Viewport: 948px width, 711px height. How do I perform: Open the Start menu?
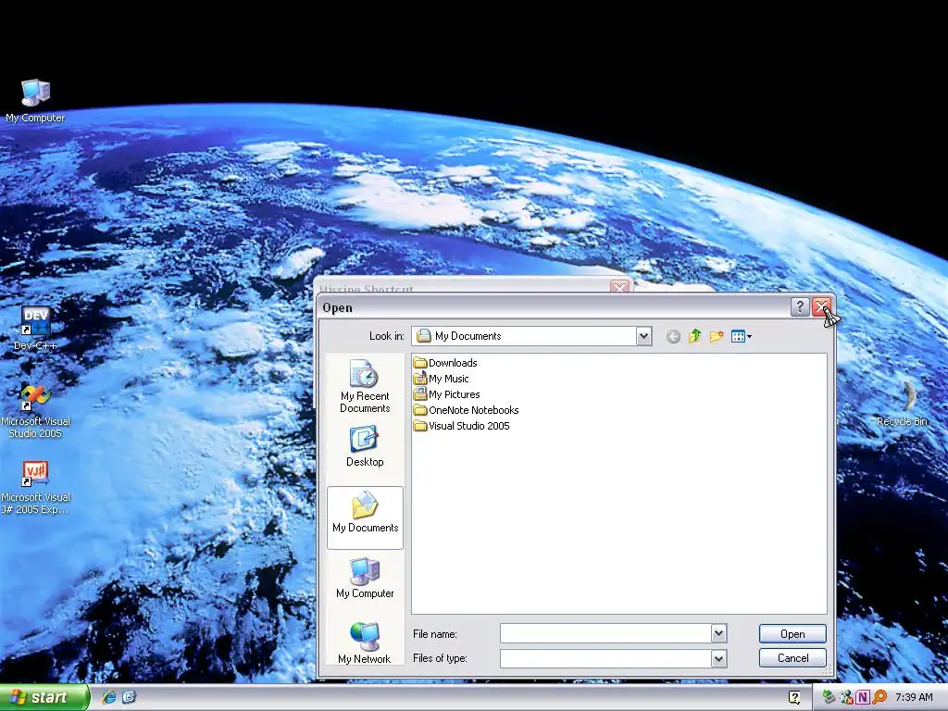point(44,698)
